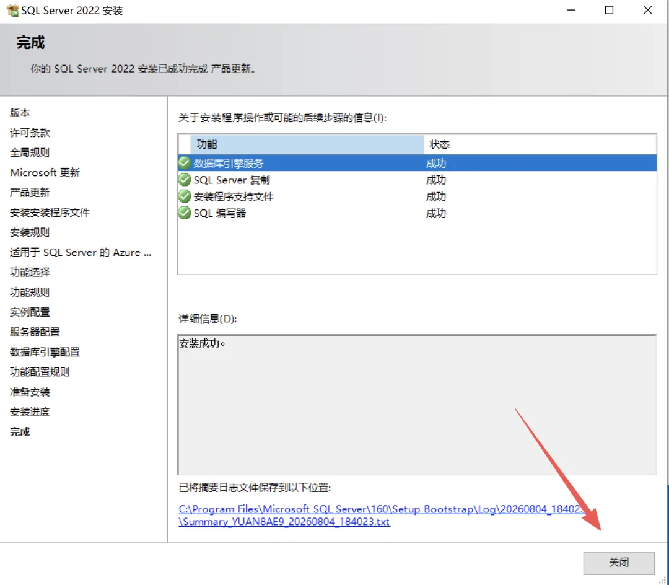Click inside the 详细信息 text box
Viewport: 669px width, 585px height.
[417, 405]
